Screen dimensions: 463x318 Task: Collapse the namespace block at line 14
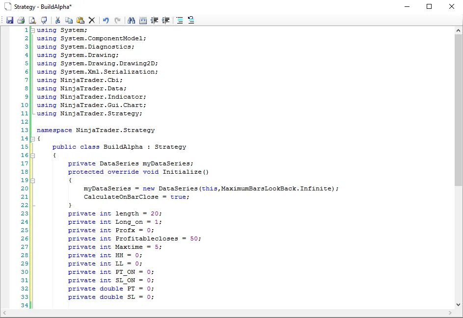pos(33,139)
